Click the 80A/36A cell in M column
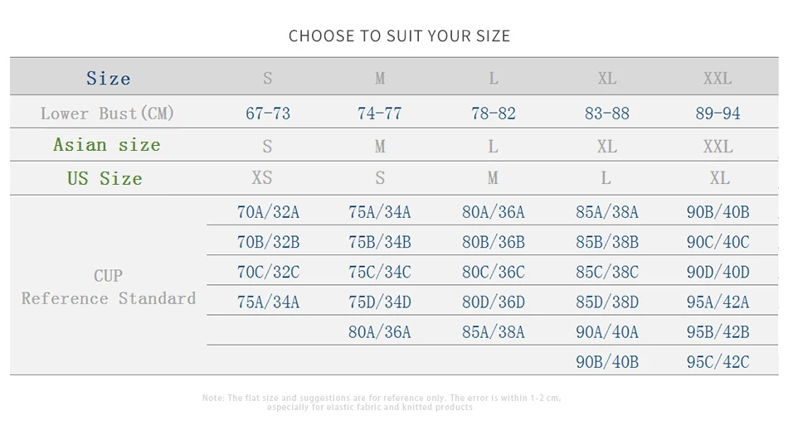 click(379, 332)
